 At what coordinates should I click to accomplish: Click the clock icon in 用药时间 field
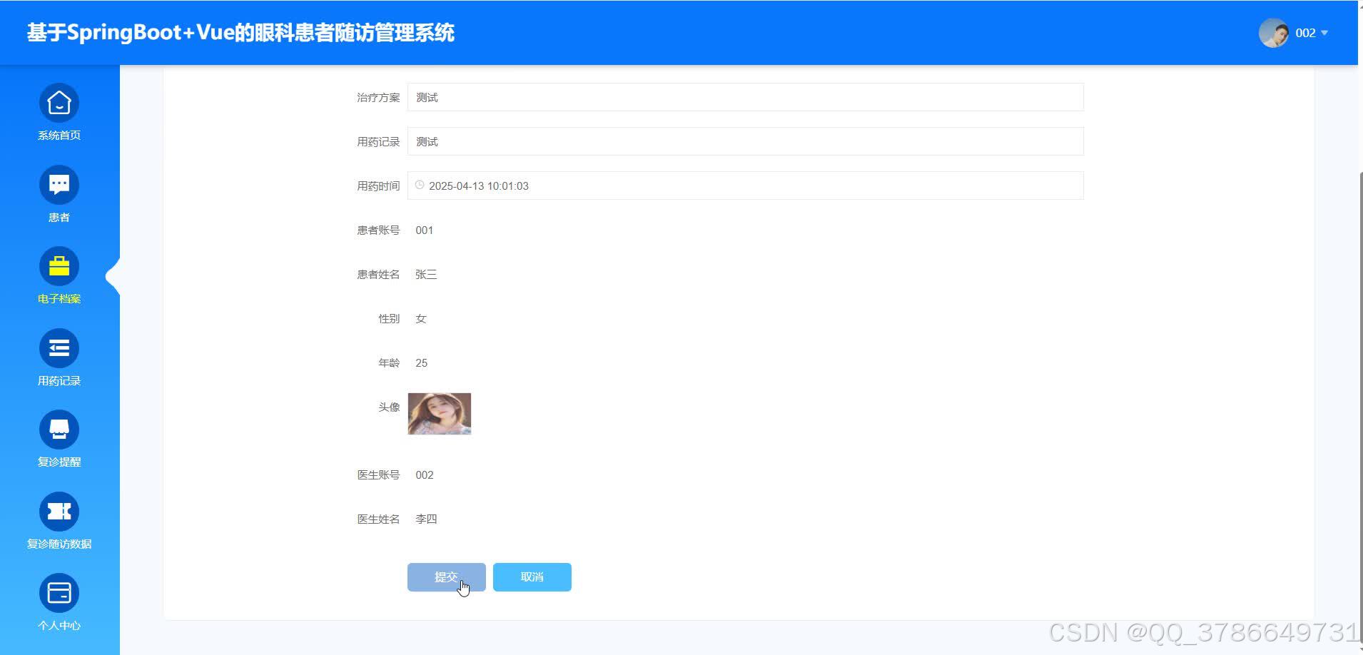click(420, 185)
